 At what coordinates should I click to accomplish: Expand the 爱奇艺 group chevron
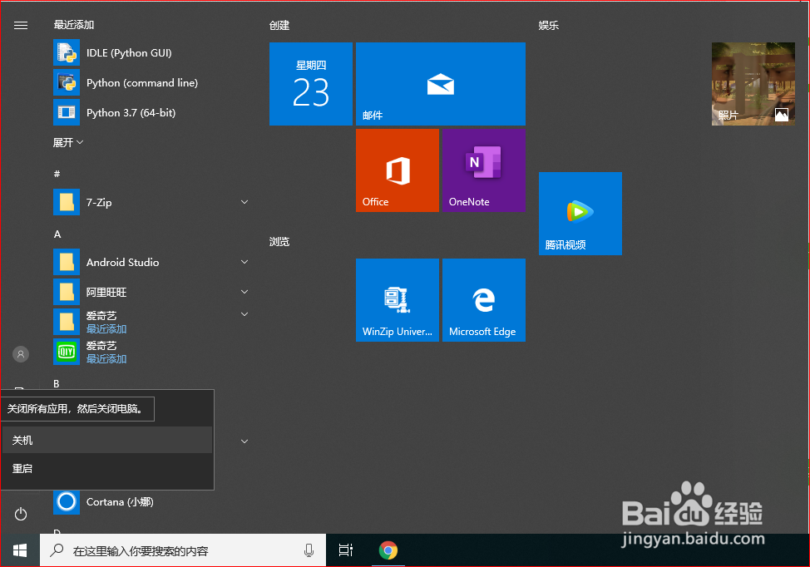[x=244, y=314]
